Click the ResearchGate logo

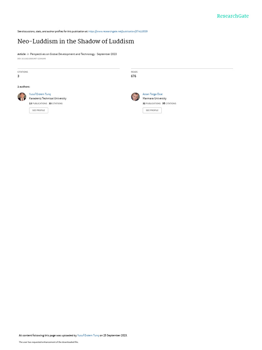233,16
